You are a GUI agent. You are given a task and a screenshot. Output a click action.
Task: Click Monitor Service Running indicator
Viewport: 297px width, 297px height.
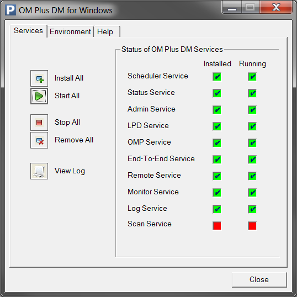(x=252, y=193)
